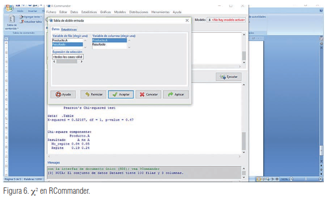Open the Estadísticos menu in menu bar
The height and width of the screenshot is (198, 330).
pyautogui.click(x=89, y=12)
